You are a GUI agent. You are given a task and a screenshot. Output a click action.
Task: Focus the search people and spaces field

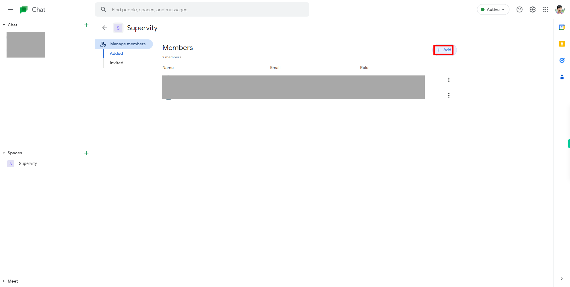pyautogui.click(x=202, y=9)
